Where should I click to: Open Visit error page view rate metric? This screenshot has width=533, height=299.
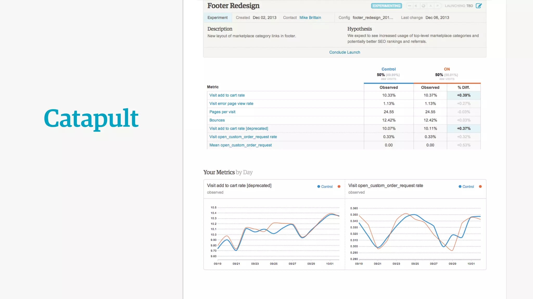pyautogui.click(x=231, y=104)
